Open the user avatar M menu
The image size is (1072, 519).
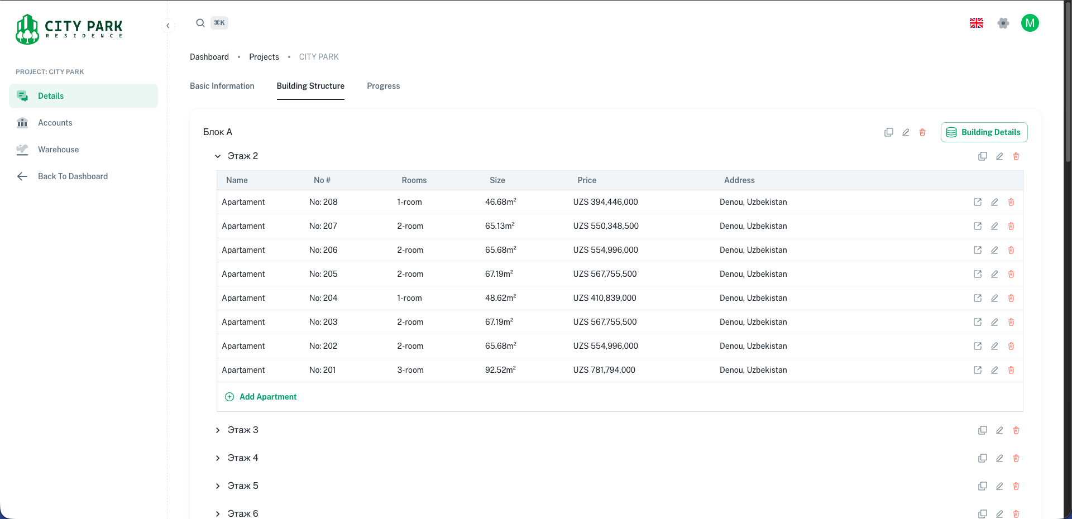click(x=1030, y=23)
